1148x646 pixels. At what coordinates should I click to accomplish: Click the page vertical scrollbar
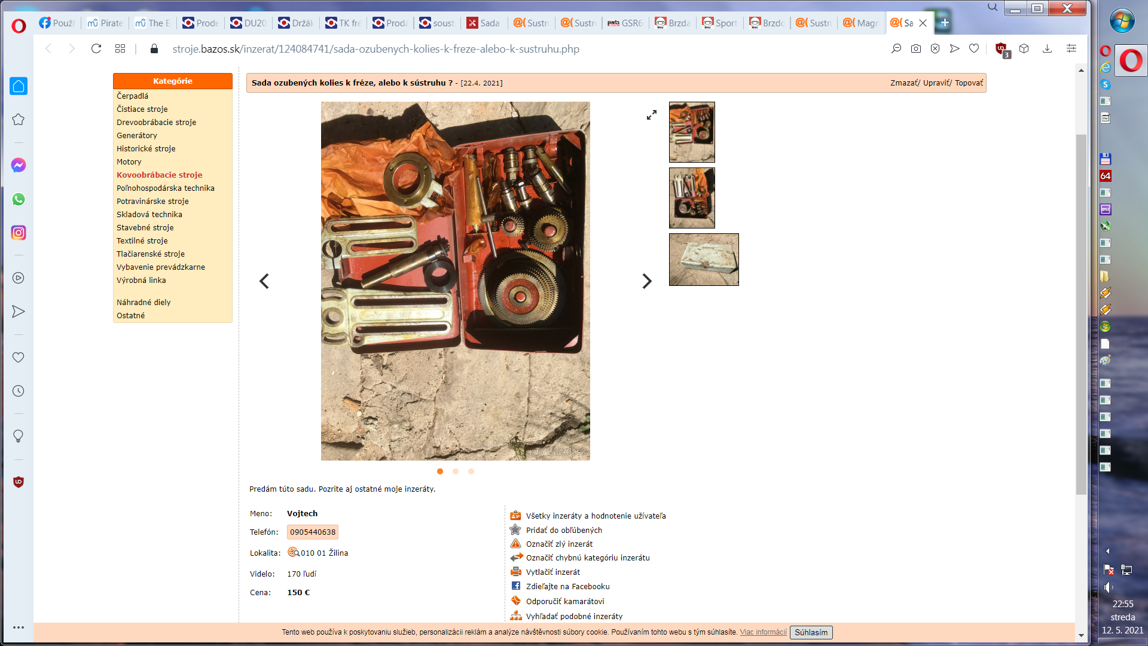[x=1081, y=314]
